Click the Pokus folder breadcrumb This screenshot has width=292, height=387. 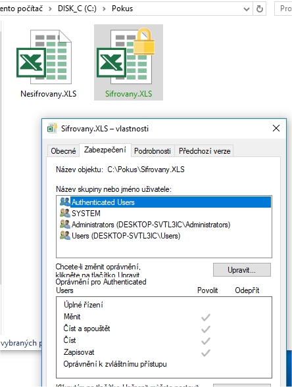click(122, 9)
